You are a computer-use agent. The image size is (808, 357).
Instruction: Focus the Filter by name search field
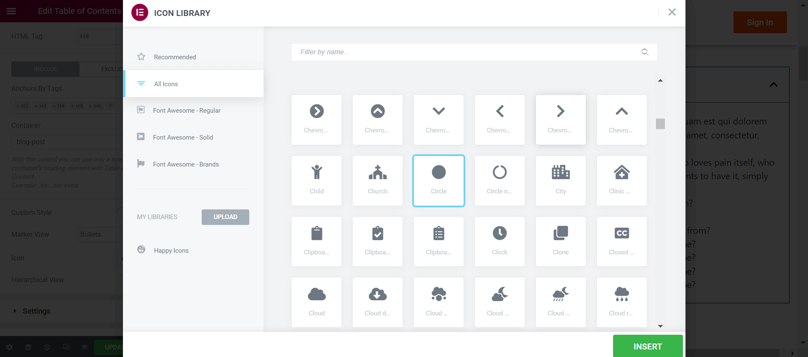[474, 52]
